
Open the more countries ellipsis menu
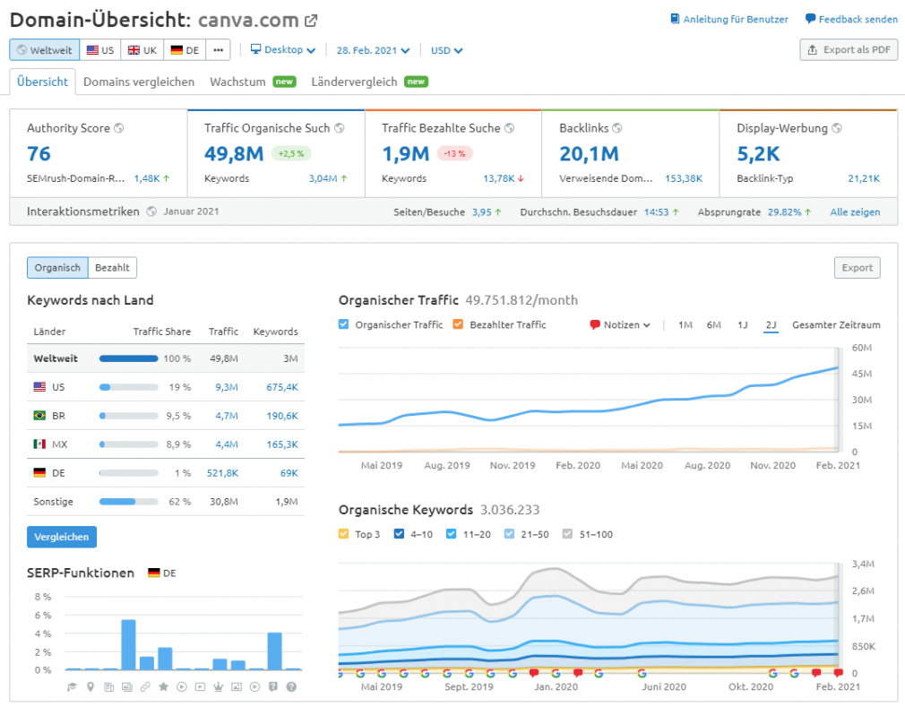click(x=218, y=50)
